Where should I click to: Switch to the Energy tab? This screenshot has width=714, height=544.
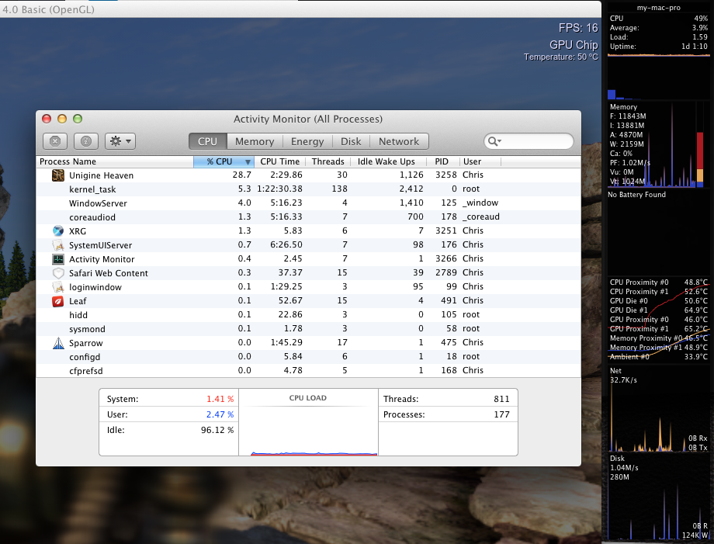tap(307, 141)
